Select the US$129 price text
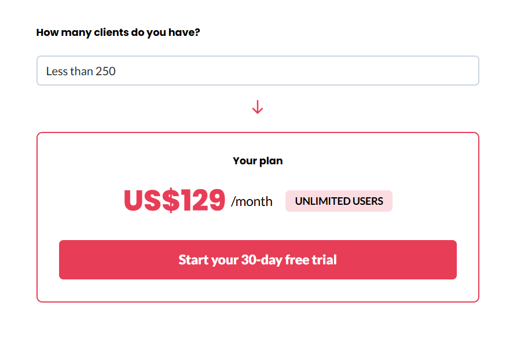 (174, 200)
